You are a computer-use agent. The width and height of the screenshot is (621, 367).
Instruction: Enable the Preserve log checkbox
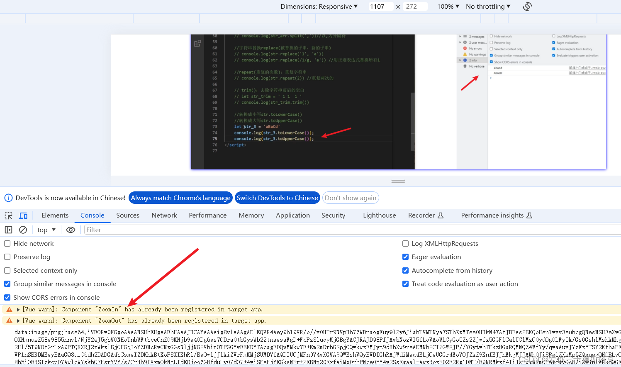[x=7, y=257]
